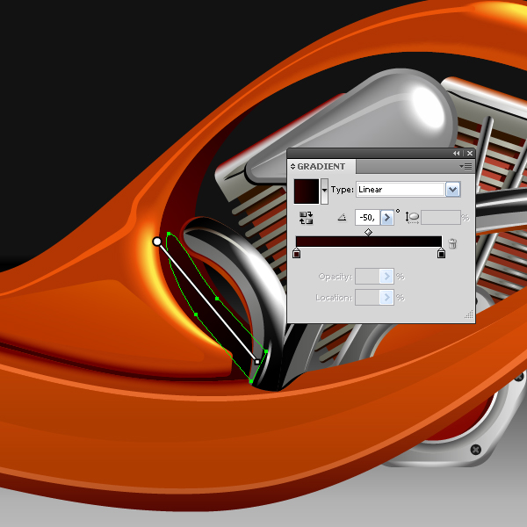Open the gradient Type dropdown
This screenshot has height=527, width=527.
452,190
